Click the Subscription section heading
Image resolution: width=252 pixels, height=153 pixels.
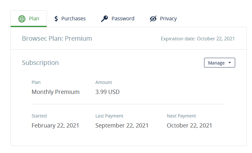coord(40,63)
